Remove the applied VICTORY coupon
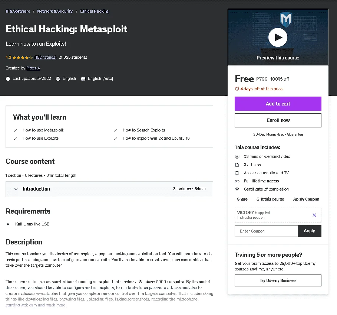Image resolution: width=337 pixels, height=315 pixels. pos(314,215)
